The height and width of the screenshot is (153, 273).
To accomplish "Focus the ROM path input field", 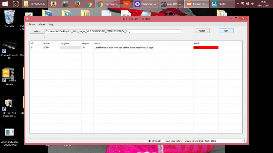I will coord(113,31).
